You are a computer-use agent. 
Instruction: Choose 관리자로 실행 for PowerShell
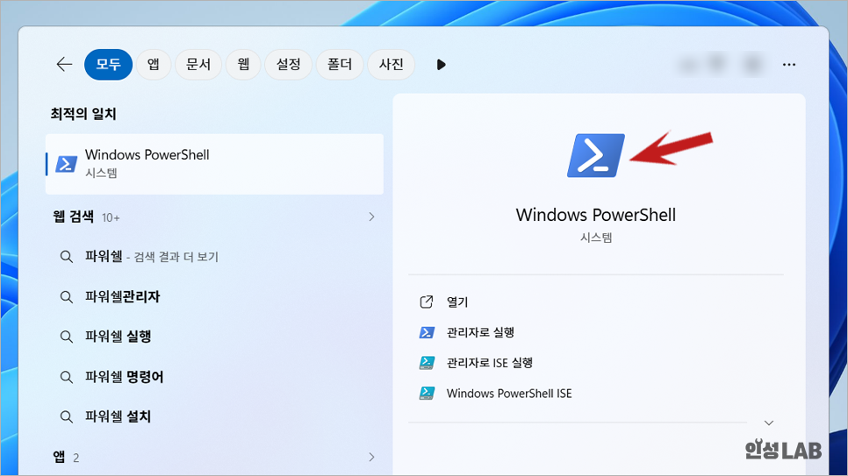pyautogui.click(x=480, y=332)
